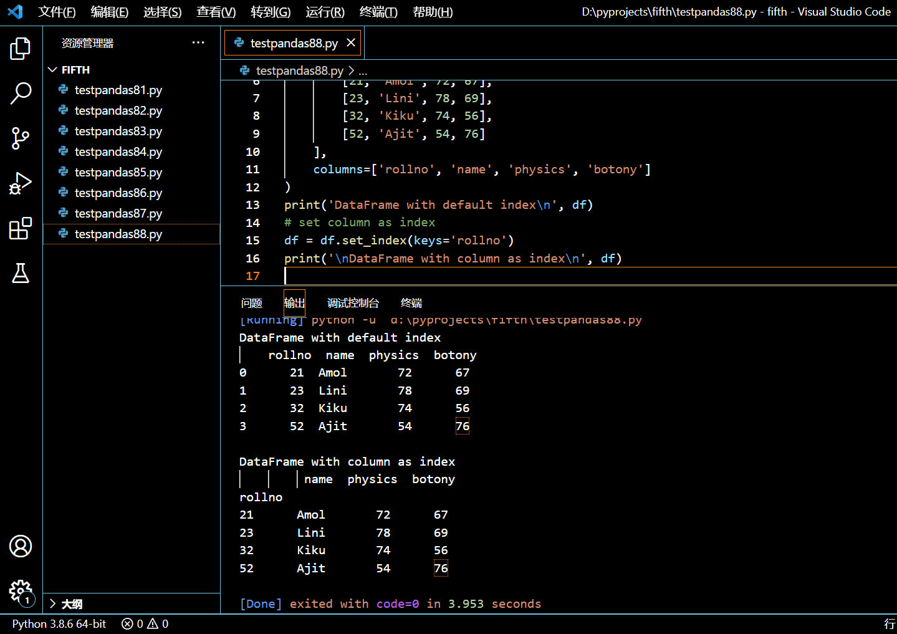Select the testpandas88.py editor tab
897x634 pixels.
tap(292, 42)
